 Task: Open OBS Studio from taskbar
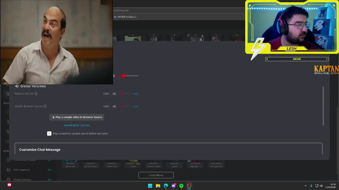(x=189, y=186)
